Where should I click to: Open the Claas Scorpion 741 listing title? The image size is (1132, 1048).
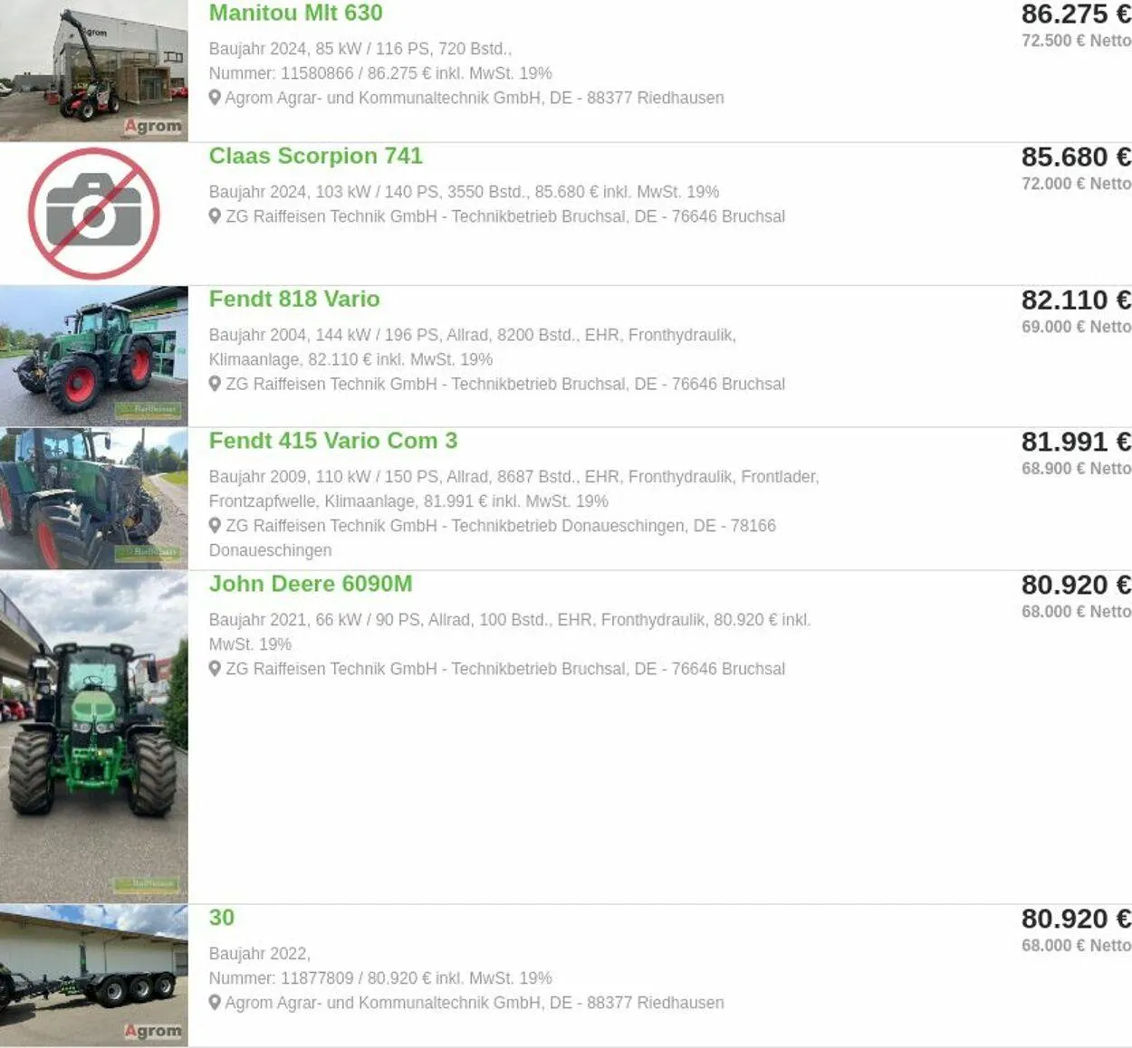tap(315, 156)
